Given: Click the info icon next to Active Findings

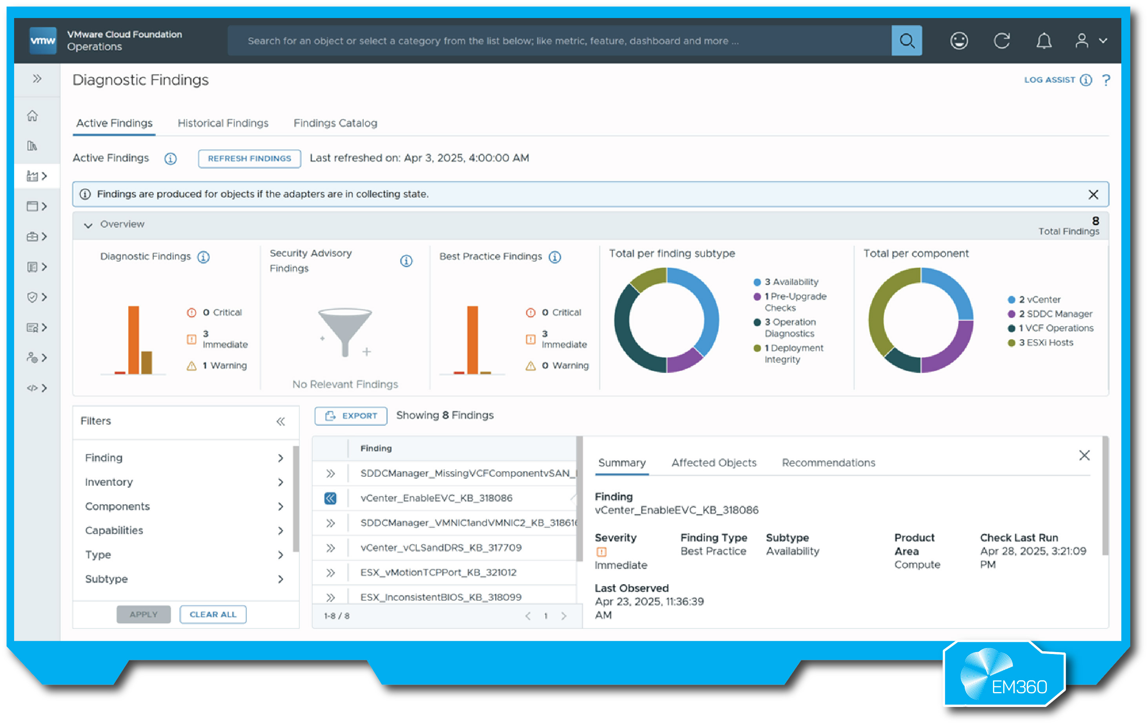Looking at the screenshot, I should tap(170, 159).
